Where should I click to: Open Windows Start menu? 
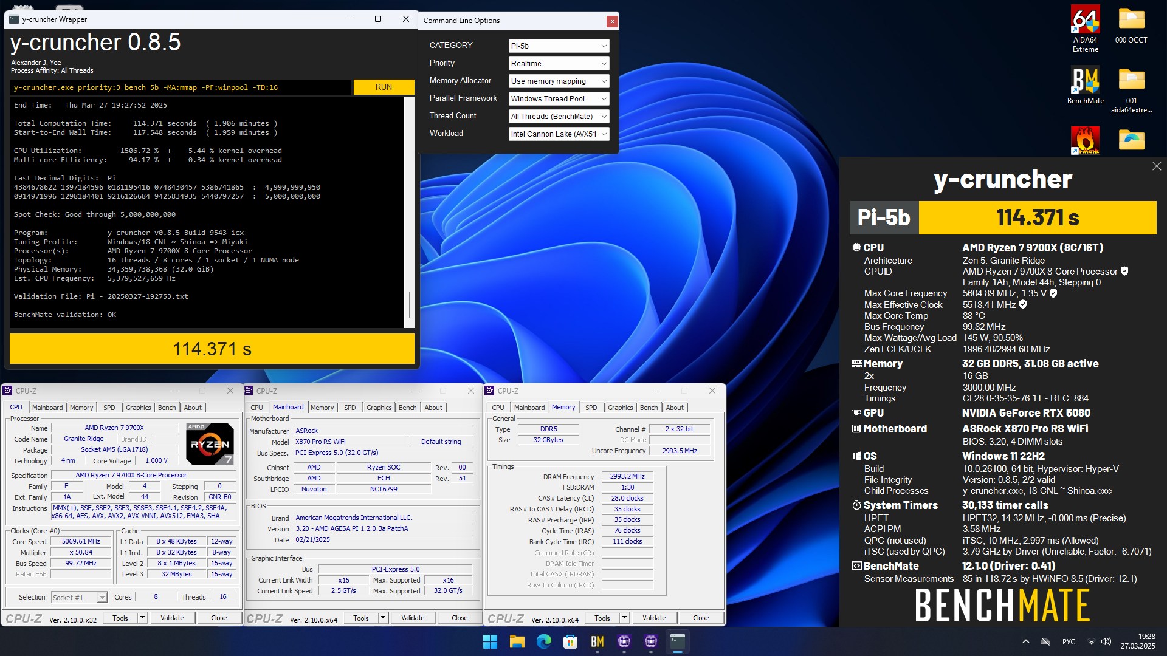coord(490,641)
